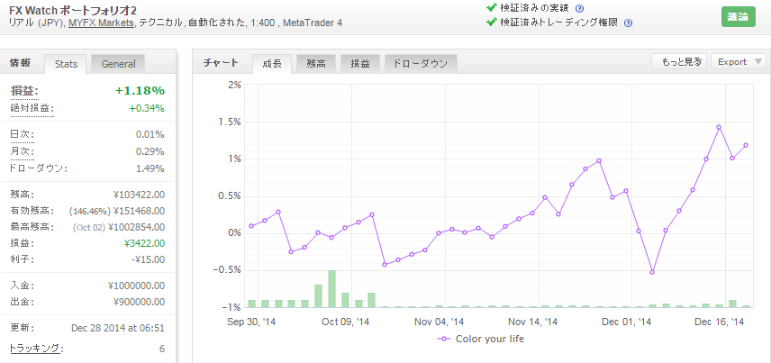771x363 pixels.
Task: Click the +0.34% absolute gain value
Action: click(147, 109)
